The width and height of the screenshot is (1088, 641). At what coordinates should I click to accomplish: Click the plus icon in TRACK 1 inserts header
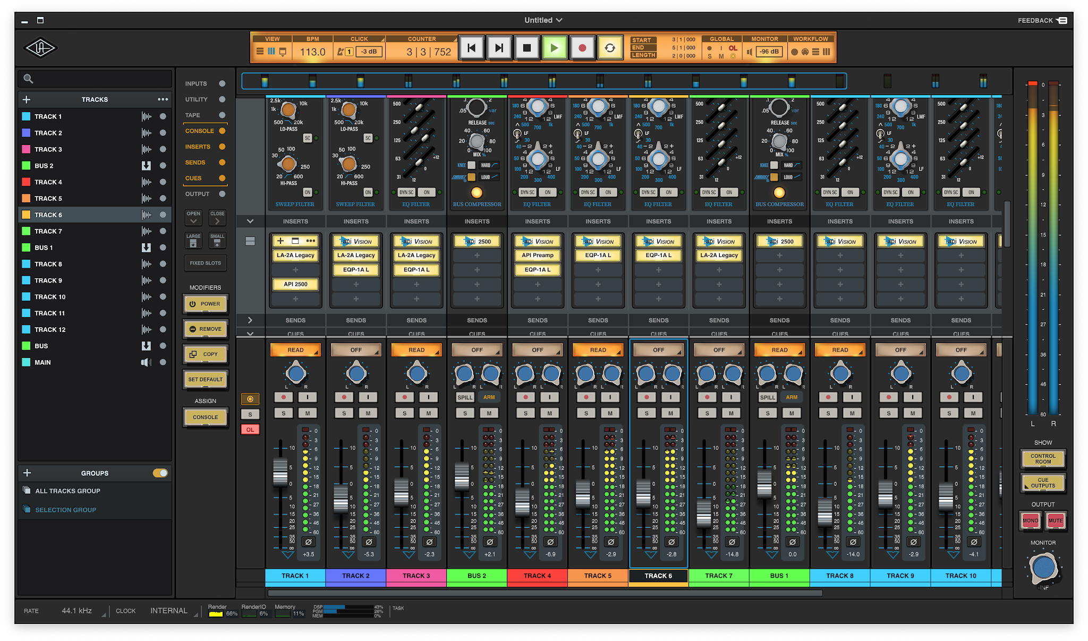tap(280, 241)
